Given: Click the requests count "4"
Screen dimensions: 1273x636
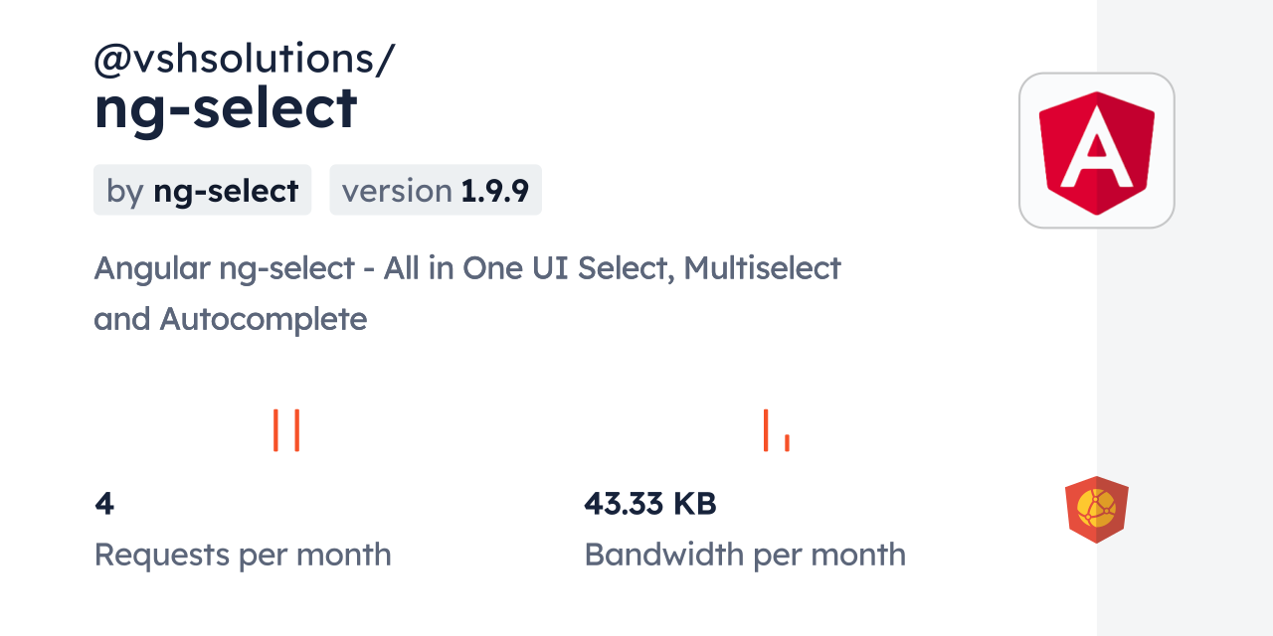Looking at the screenshot, I should pos(104,504).
